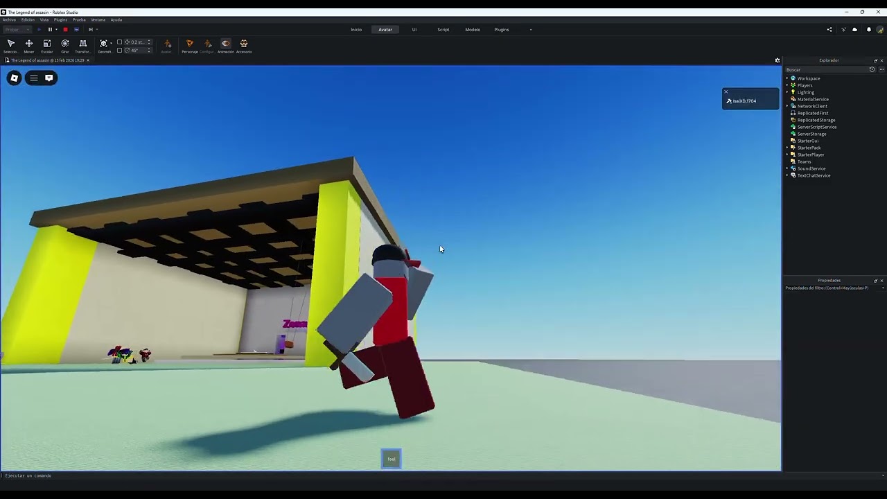Click the user account avatar icon

(x=881, y=29)
